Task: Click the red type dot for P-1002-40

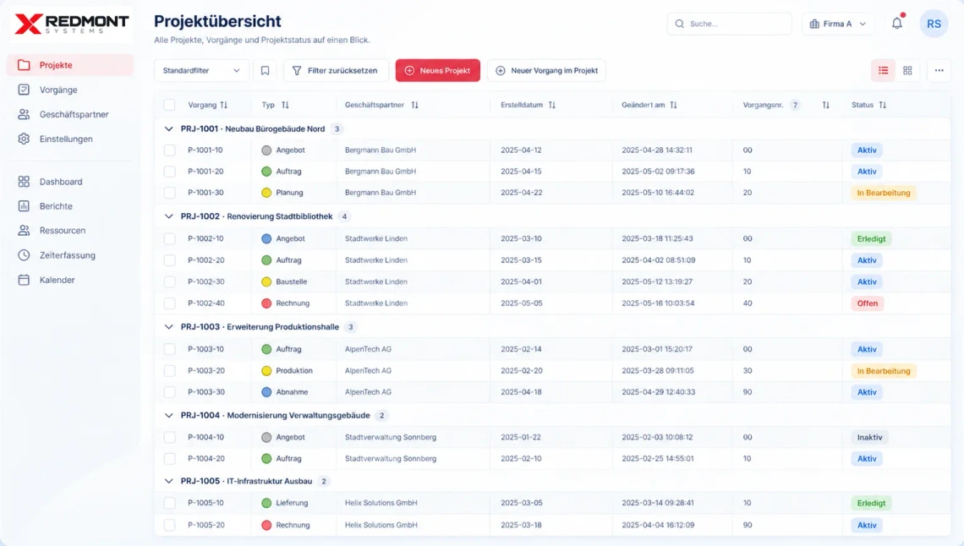Action: [x=266, y=303]
